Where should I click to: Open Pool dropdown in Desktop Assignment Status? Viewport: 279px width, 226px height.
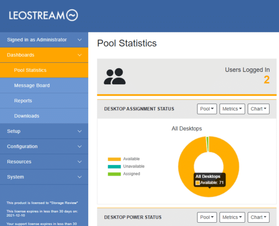(x=207, y=109)
